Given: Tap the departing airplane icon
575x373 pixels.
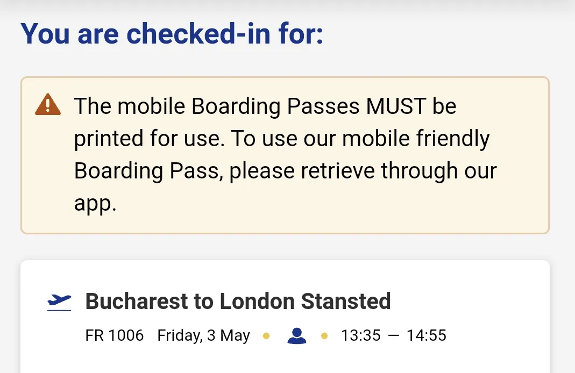Looking at the screenshot, I should [59, 302].
